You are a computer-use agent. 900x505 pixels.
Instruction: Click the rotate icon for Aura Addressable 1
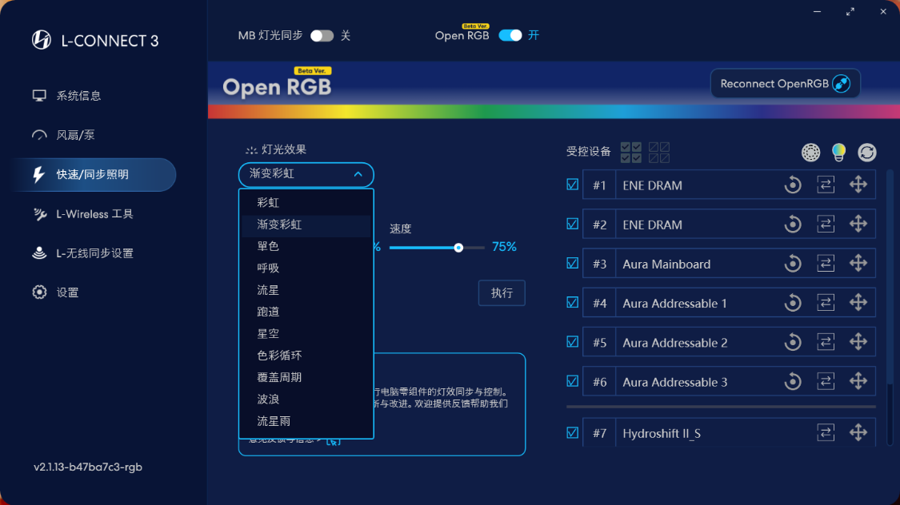click(793, 303)
